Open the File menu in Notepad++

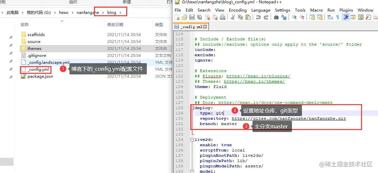[x=178, y=10]
